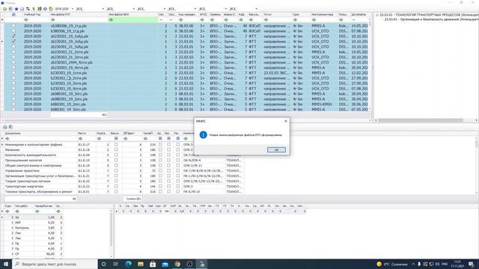Open the Mail app from the taskbar
The width and height of the screenshot is (479, 269).
click(x=165, y=264)
